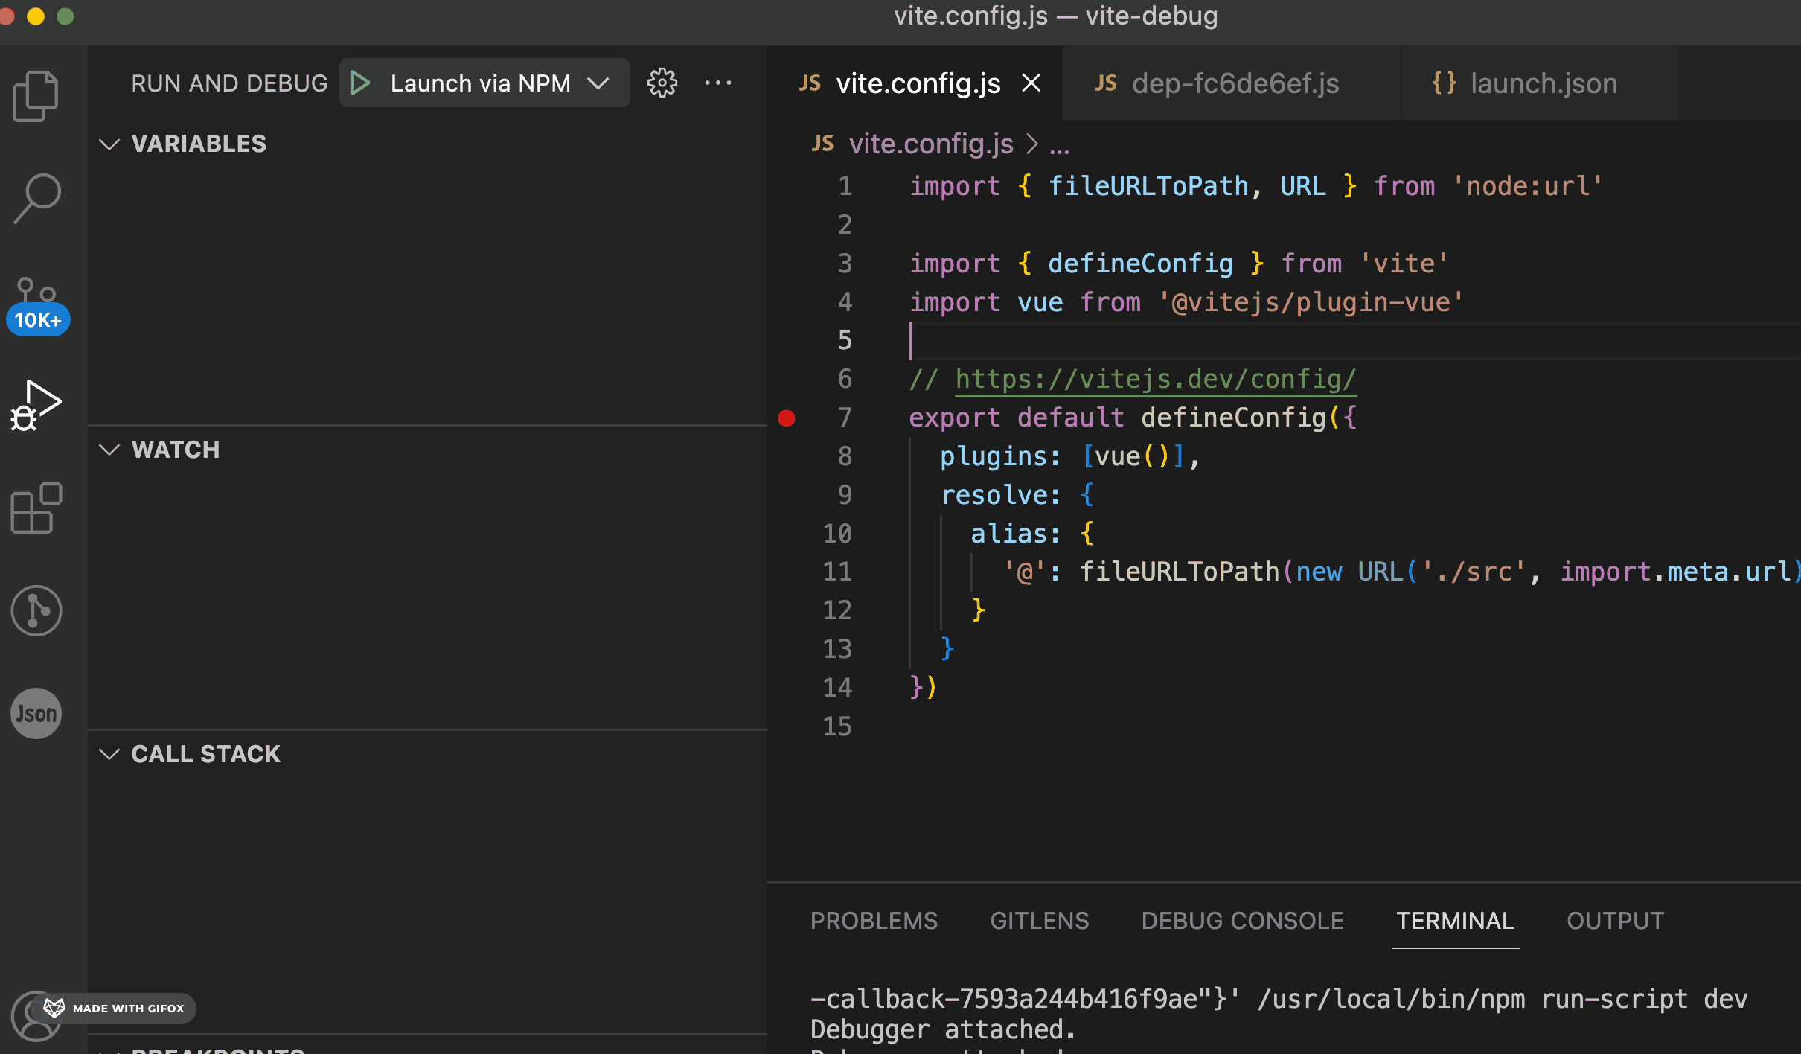Click the Json extension icon
This screenshot has height=1054, width=1801.
pos(36,713)
